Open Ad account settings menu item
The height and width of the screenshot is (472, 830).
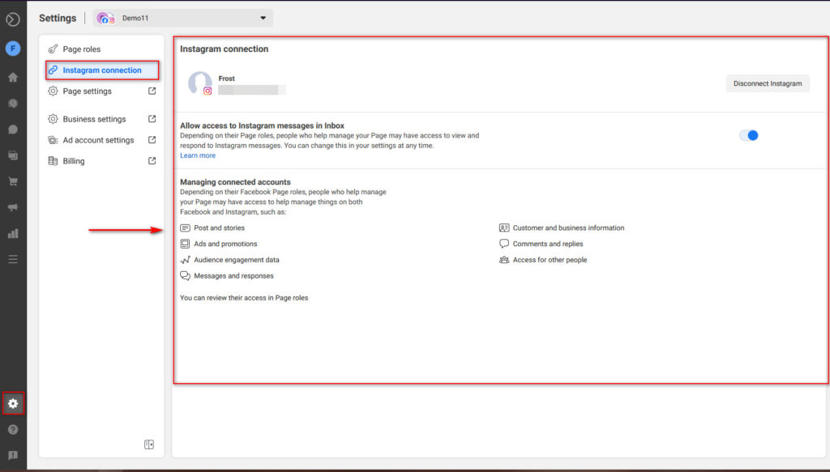pos(102,140)
